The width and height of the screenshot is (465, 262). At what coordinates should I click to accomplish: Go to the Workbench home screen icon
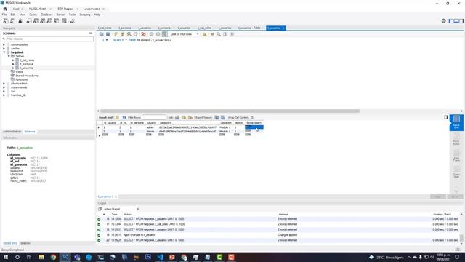coord(5,9)
